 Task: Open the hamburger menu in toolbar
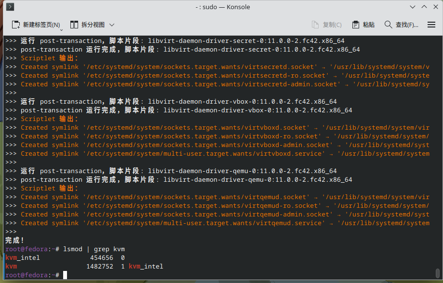(431, 25)
